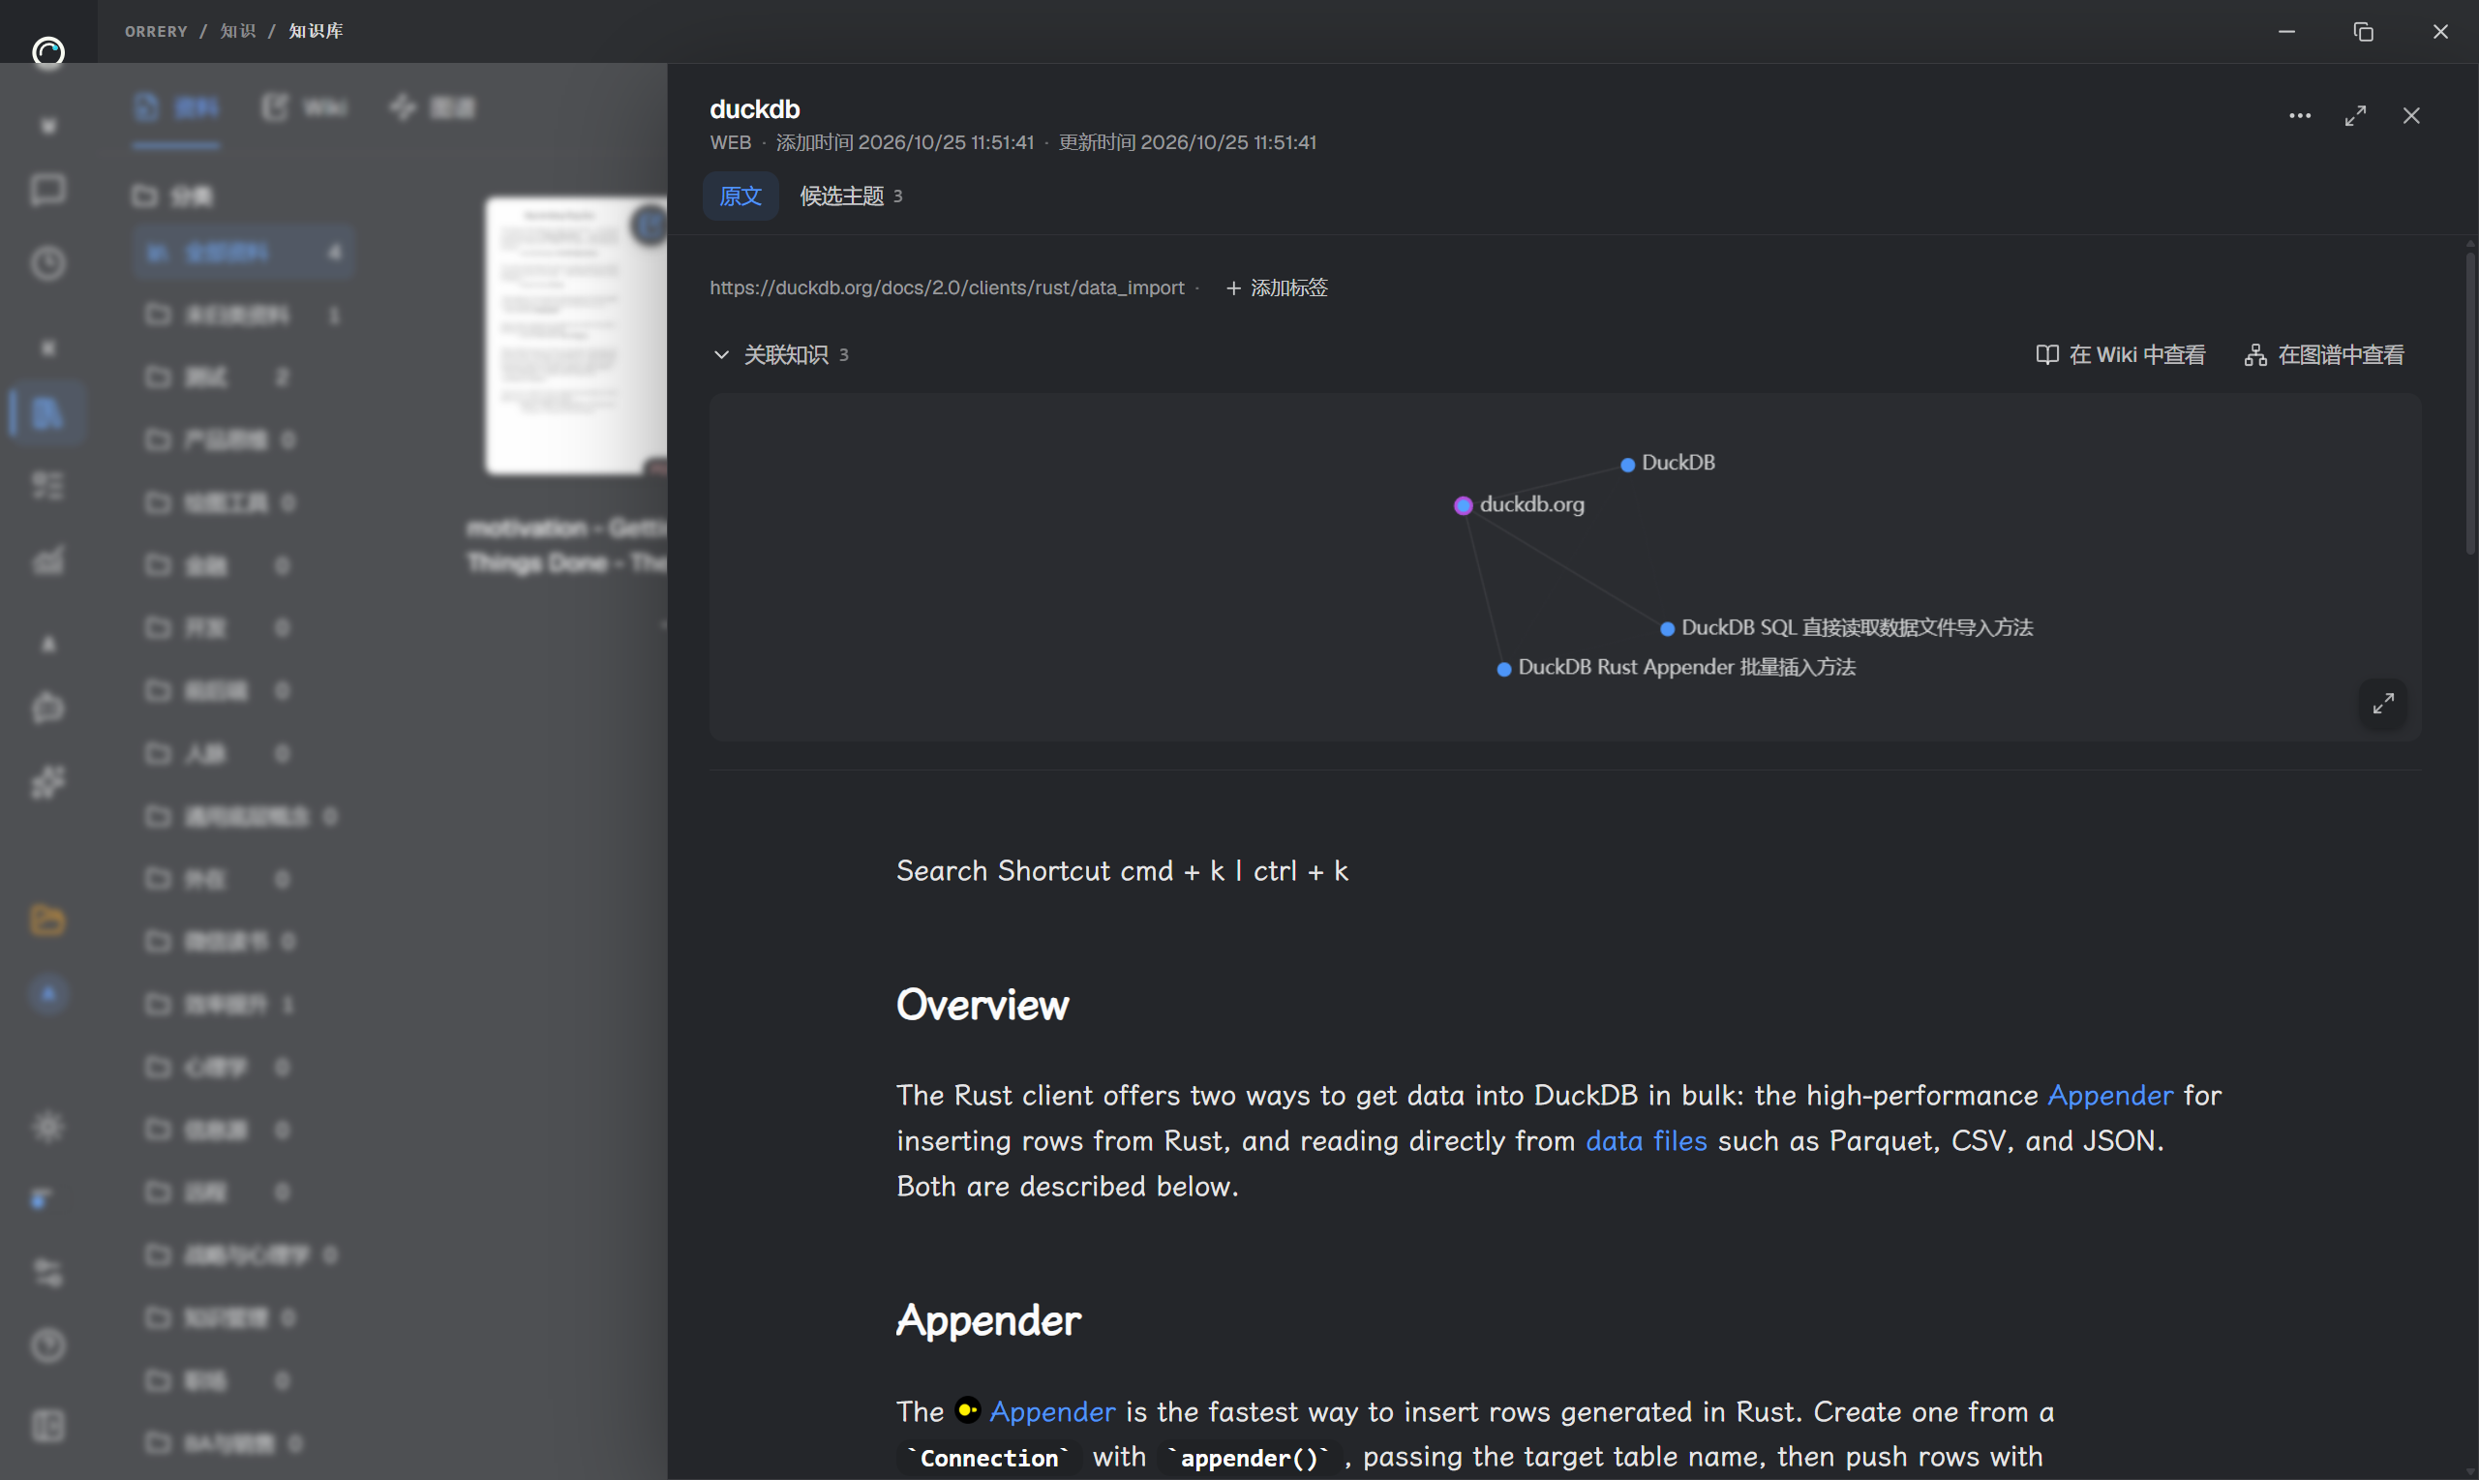Click the 知识 breadcrumb
2479x1480 pixels.
tap(238, 31)
